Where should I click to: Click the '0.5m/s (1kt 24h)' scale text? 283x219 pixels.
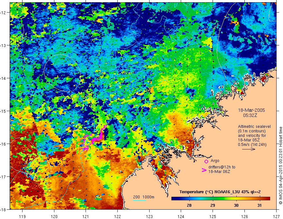click(252, 144)
